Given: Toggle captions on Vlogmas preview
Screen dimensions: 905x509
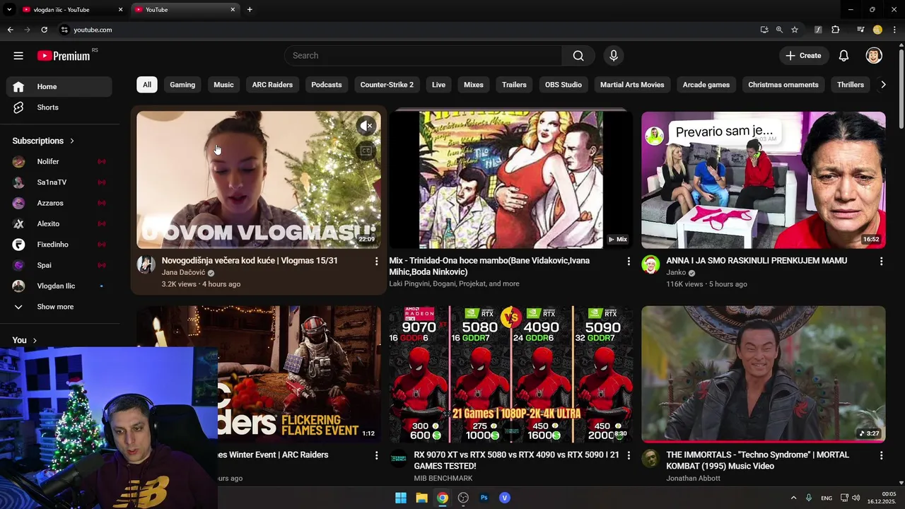Looking at the screenshot, I should click(366, 151).
